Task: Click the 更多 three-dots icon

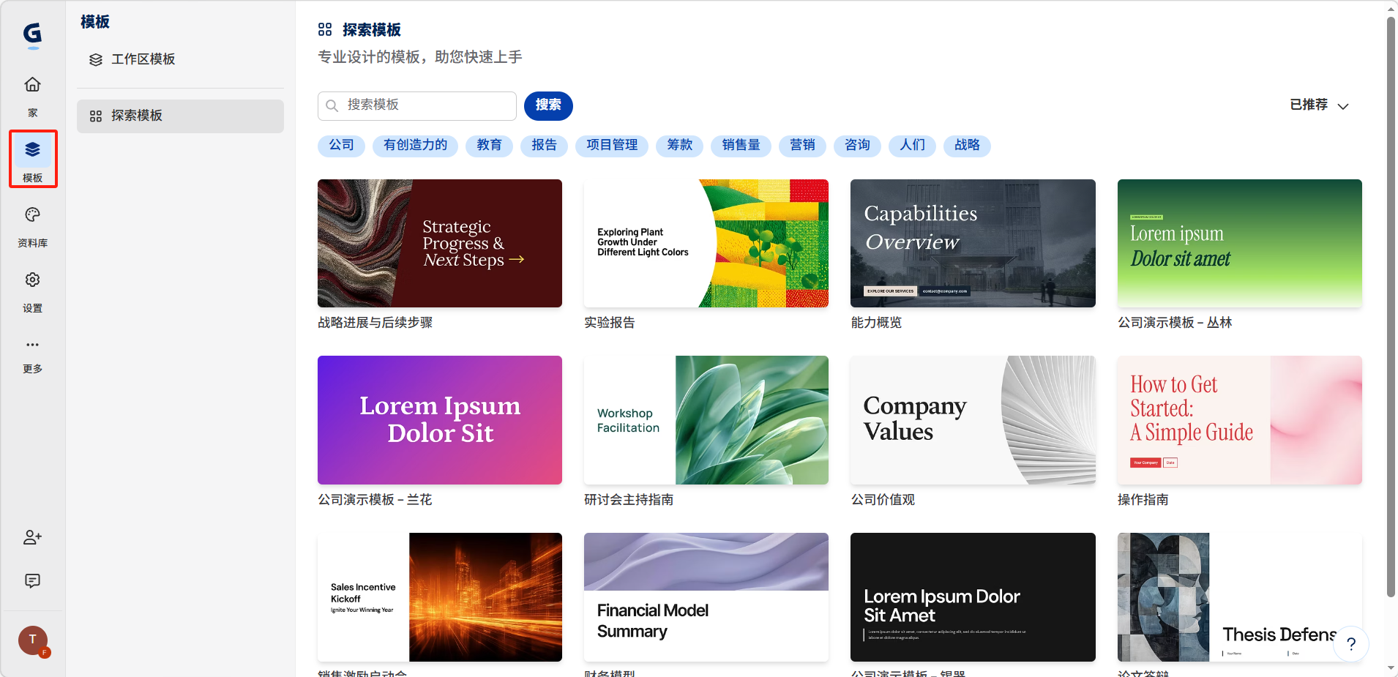Action: tap(32, 345)
